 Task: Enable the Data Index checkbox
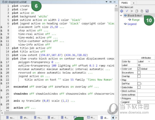(139, 87)
